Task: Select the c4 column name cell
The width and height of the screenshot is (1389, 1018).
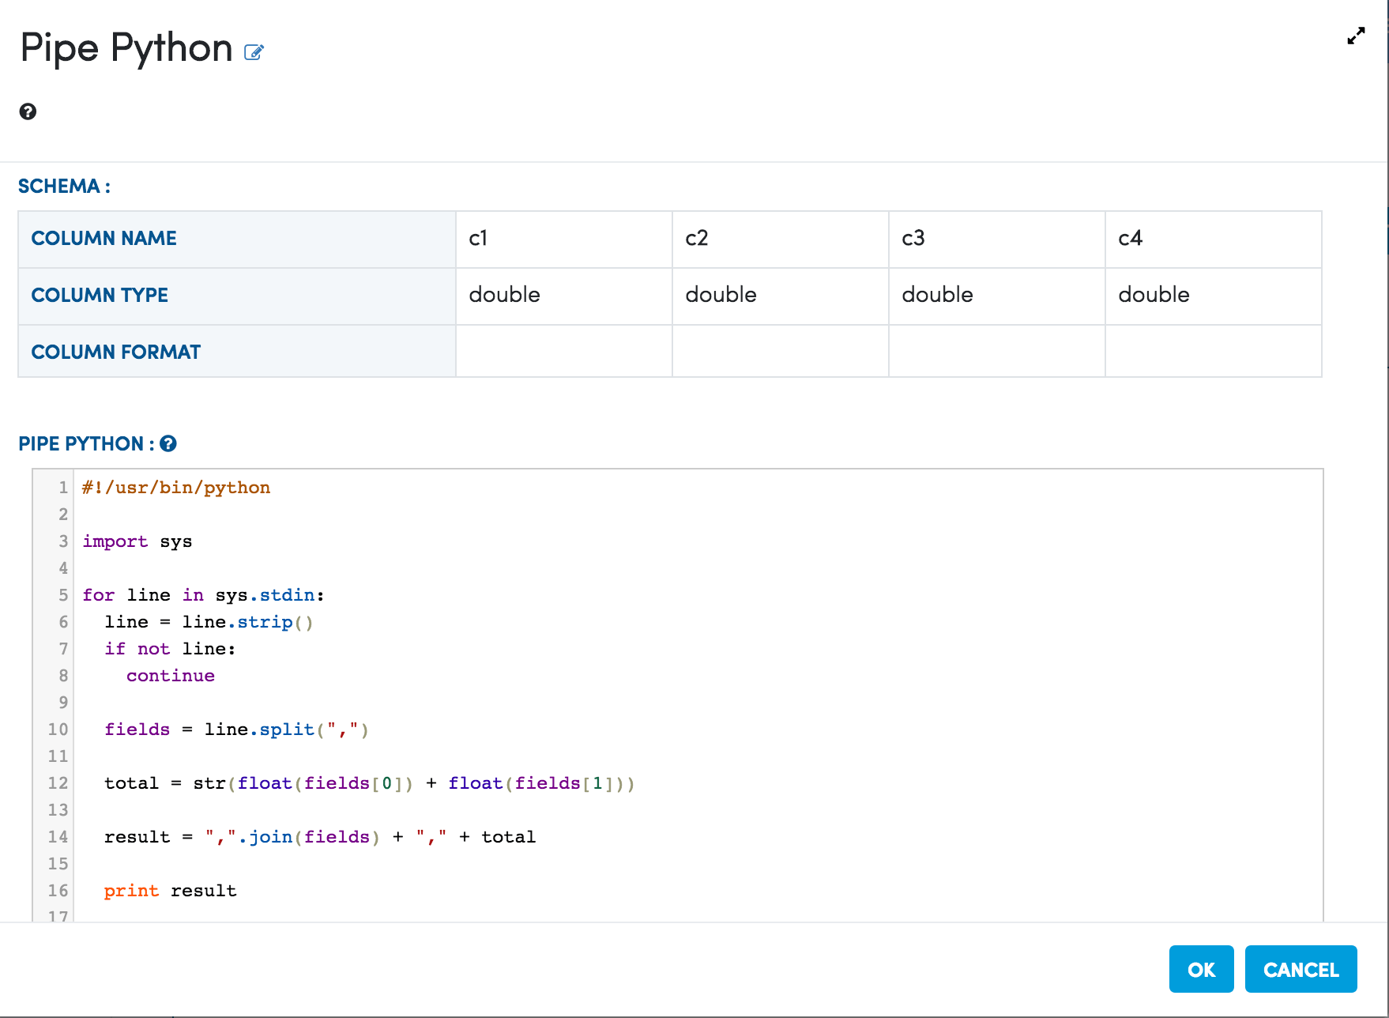Action: [1213, 239]
